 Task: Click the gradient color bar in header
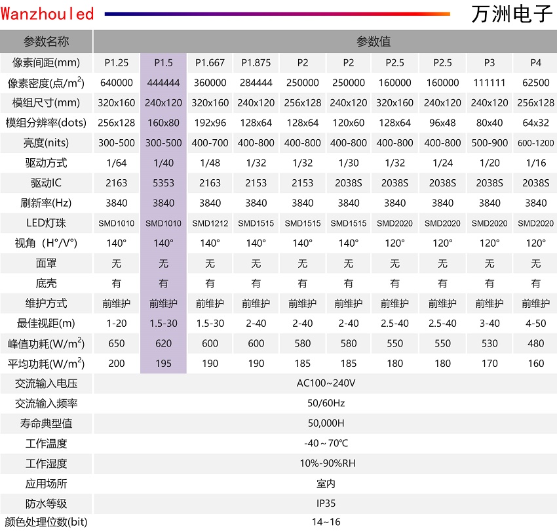point(277,14)
